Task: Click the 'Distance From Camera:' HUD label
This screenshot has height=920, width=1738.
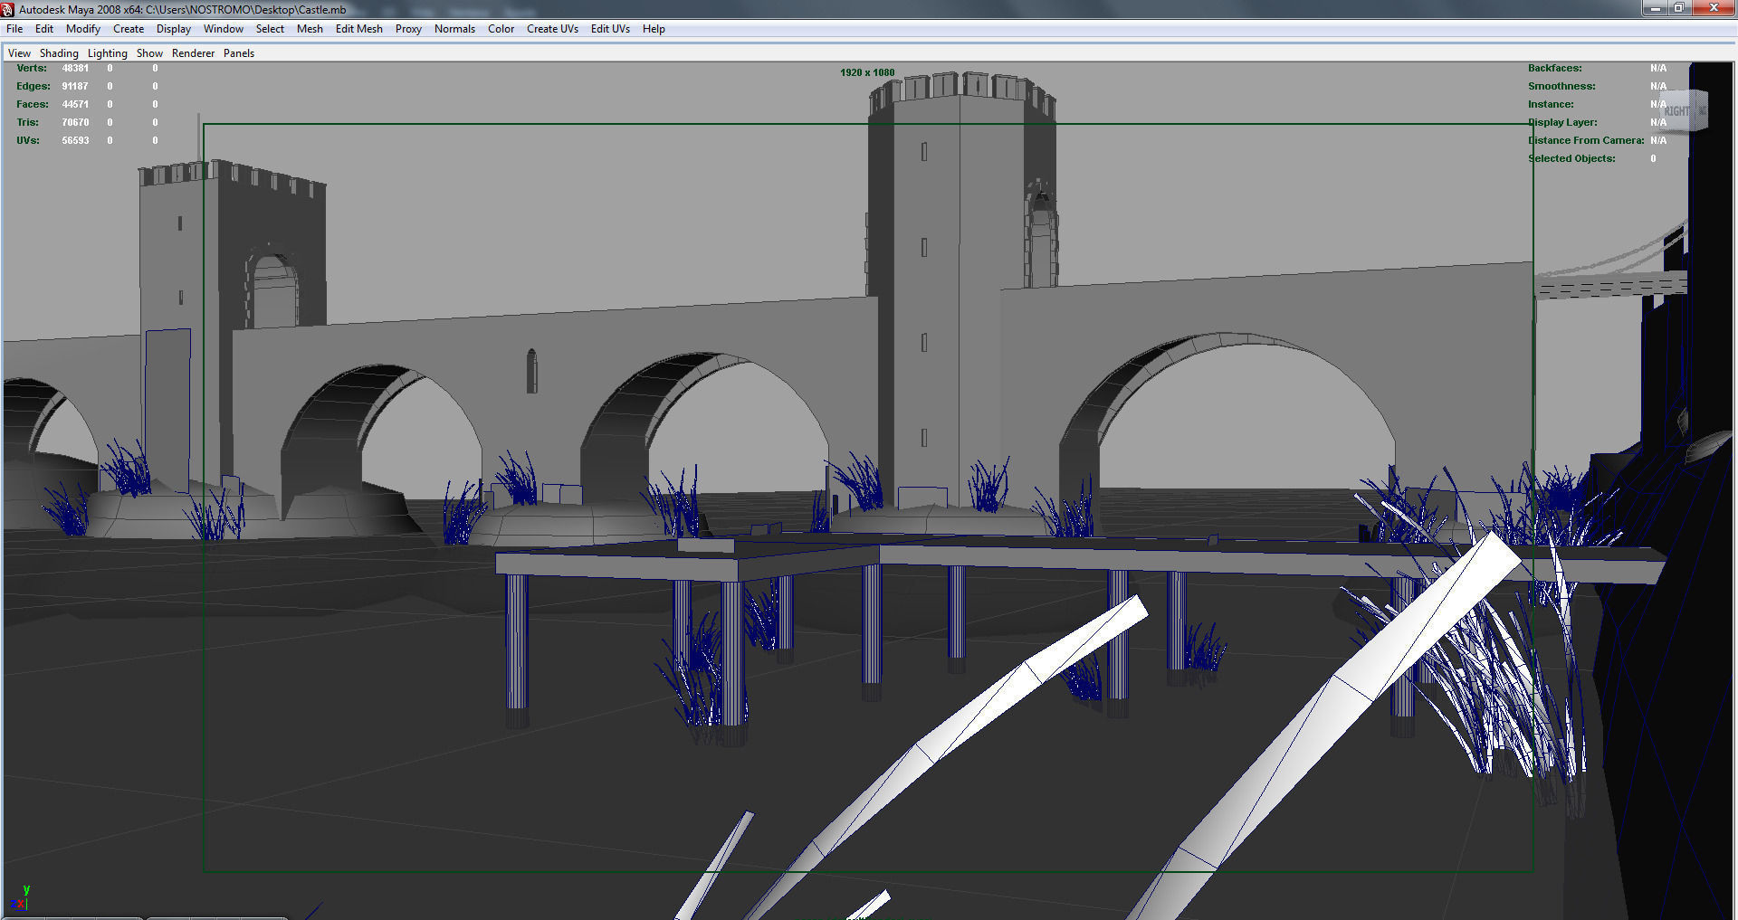Action: [x=1586, y=140]
